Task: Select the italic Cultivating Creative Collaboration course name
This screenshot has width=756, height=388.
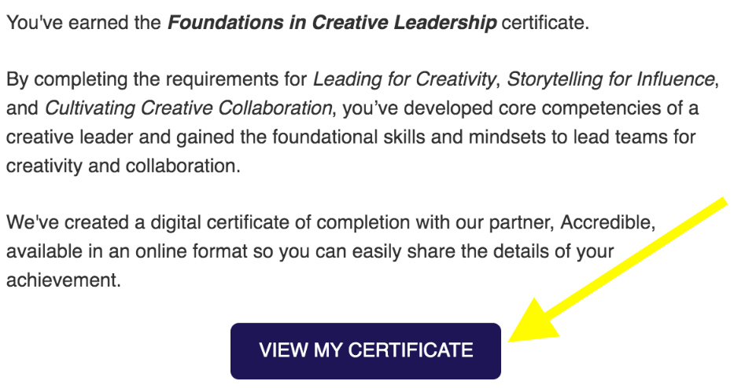Action: point(188,108)
